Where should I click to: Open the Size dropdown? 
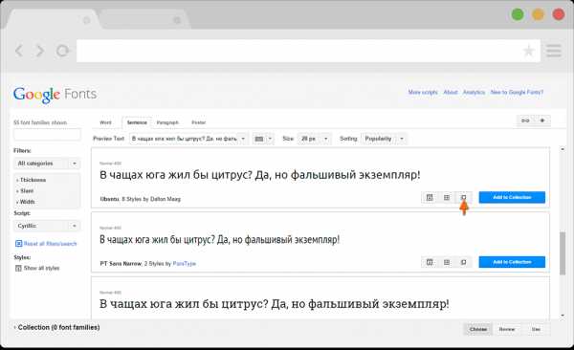coord(315,139)
